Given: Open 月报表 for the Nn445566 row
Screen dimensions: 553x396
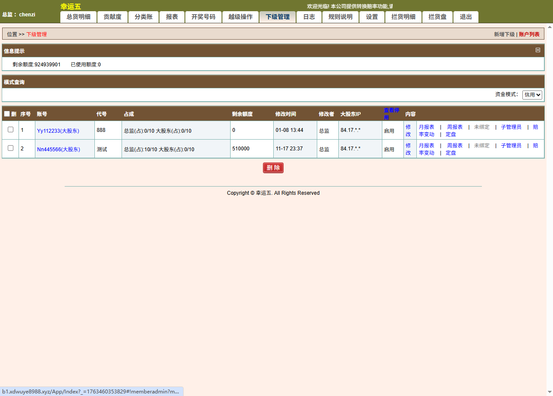Looking at the screenshot, I should tap(426, 146).
